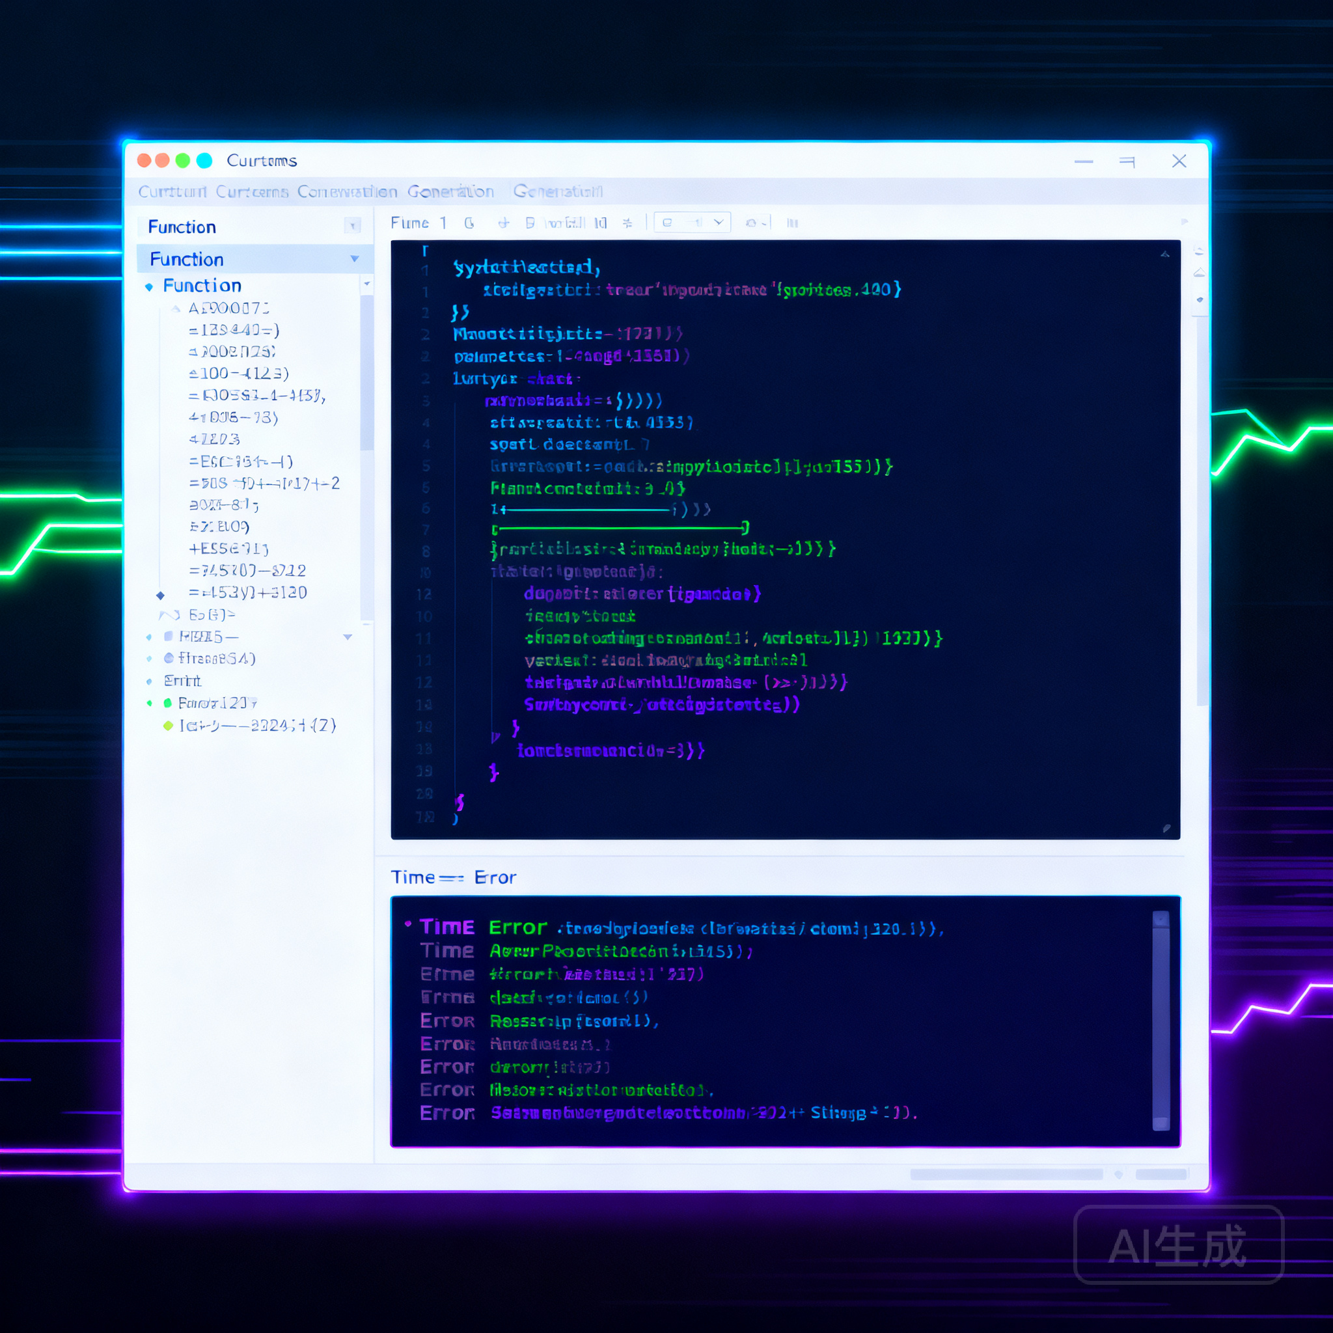This screenshot has width=1333, height=1333.
Task: Open the Conenration menu
Action: pos(347,191)
